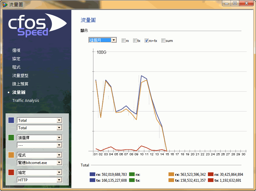
Task: Open the 請選擇 category dropdown
Action: point(59,138)
